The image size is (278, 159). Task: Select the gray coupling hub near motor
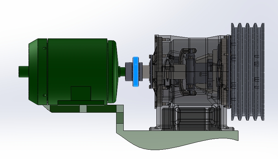pyautogui.click(x=129, y=72)
